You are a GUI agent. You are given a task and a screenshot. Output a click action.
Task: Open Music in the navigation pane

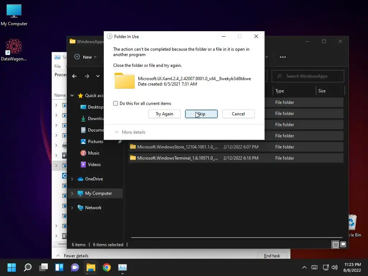(x=90, y=153)
